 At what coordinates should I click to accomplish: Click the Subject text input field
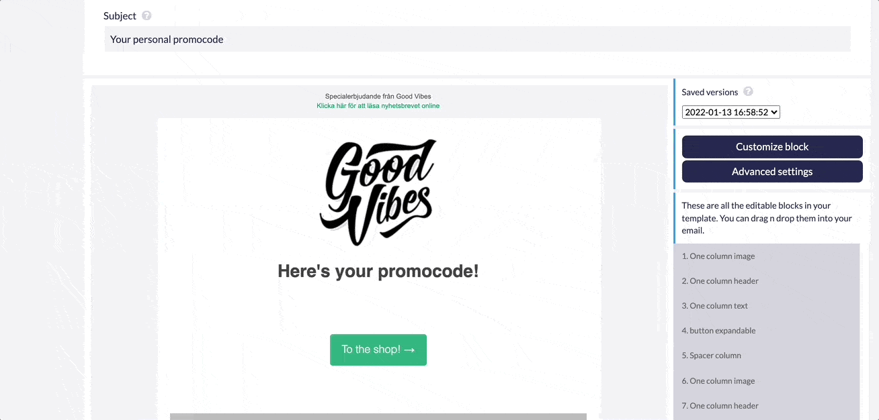click(477, 40)
